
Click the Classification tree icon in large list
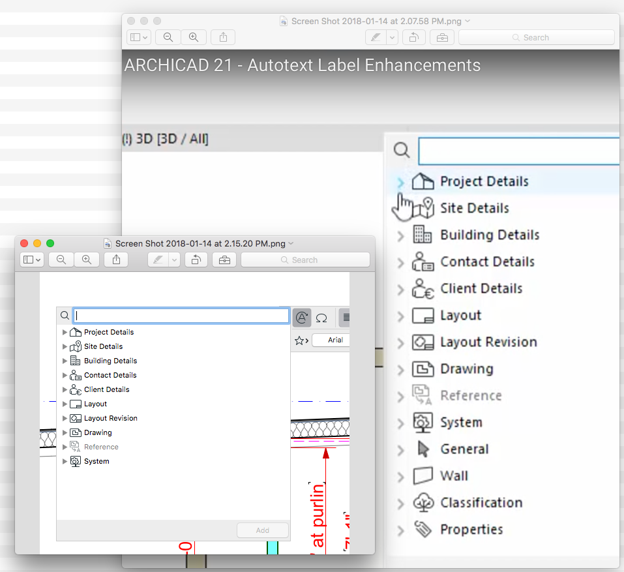tap(423, 502)
